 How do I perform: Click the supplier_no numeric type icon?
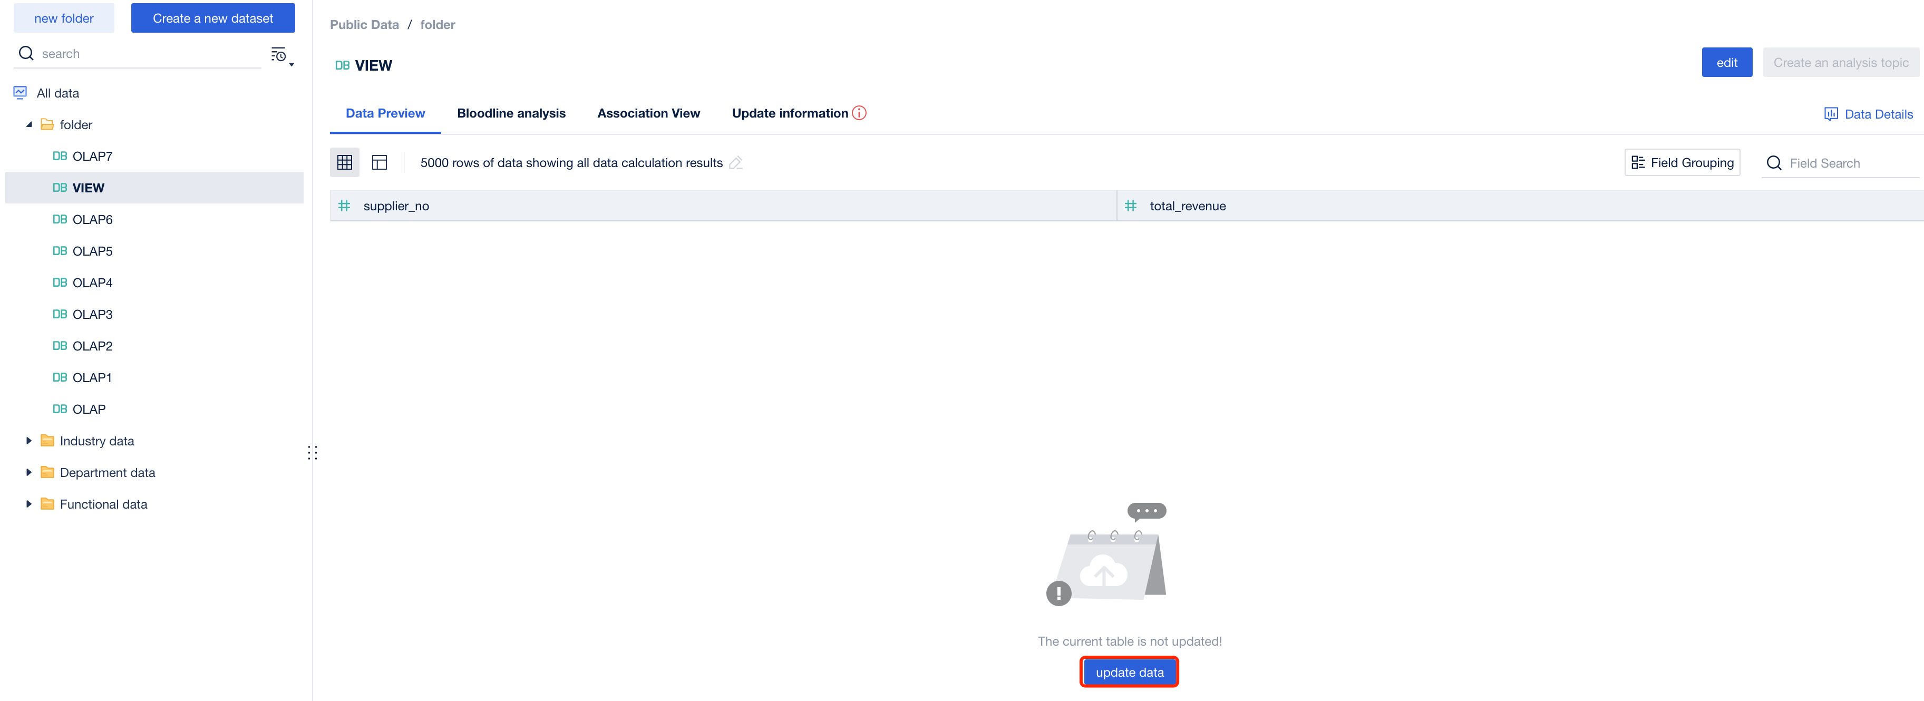(344, 206)
